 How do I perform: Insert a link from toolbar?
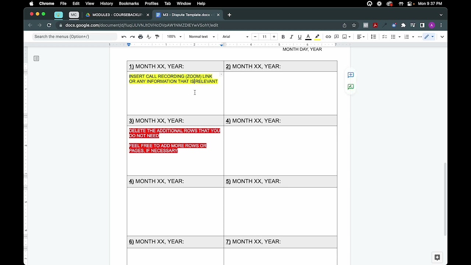coord(328,36)
